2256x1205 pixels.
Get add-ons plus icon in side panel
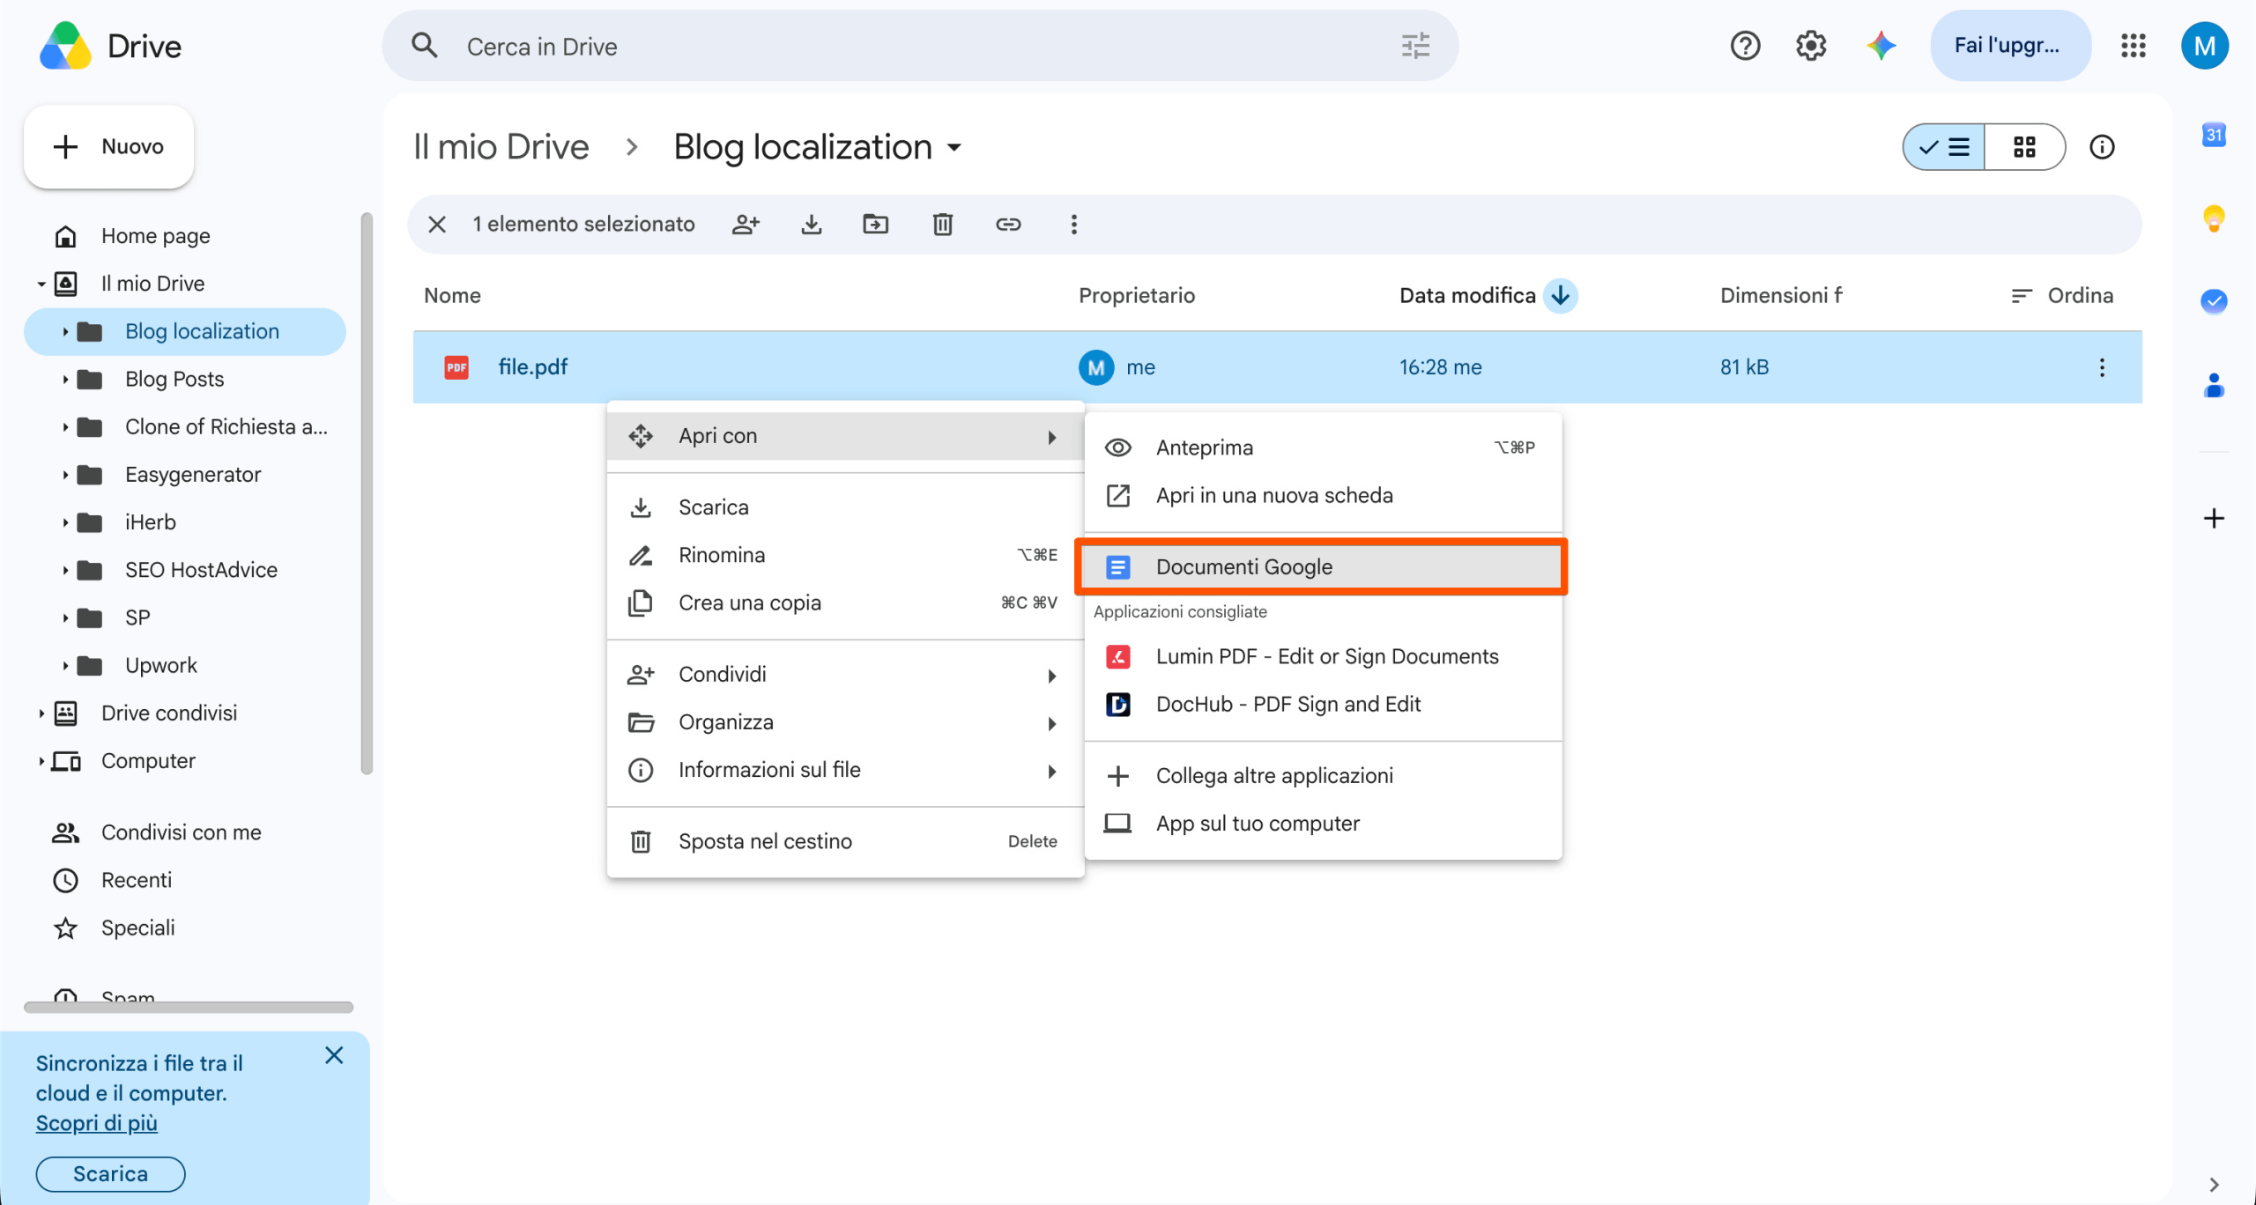2214,518
